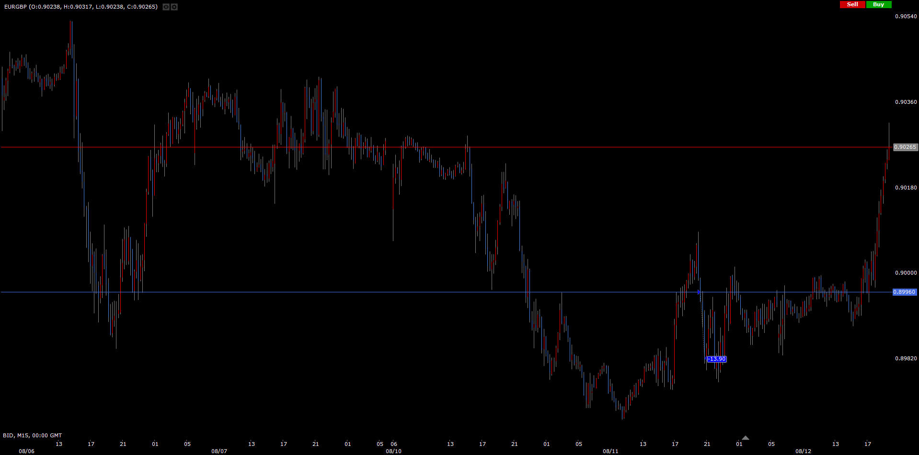Screen dimensions: 919x455
Task: Click the EURGBP symbol title with OHLC values
Action: click(81, 7)
